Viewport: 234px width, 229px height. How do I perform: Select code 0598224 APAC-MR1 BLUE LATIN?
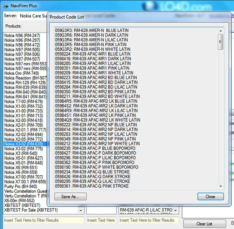pos(93,54)
